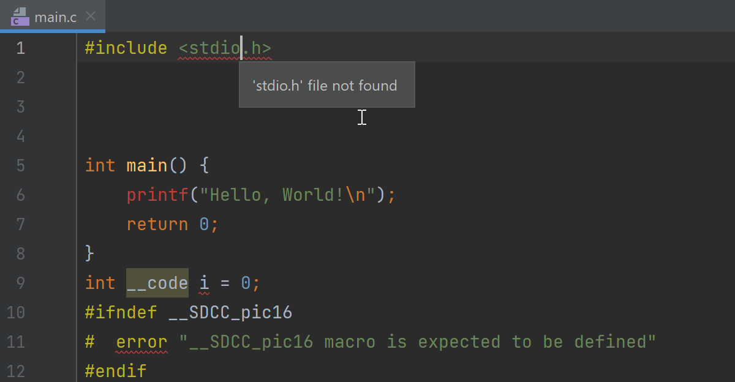
Task: Click the blank editor area on line 3
Action: click(x=153, y=107)
